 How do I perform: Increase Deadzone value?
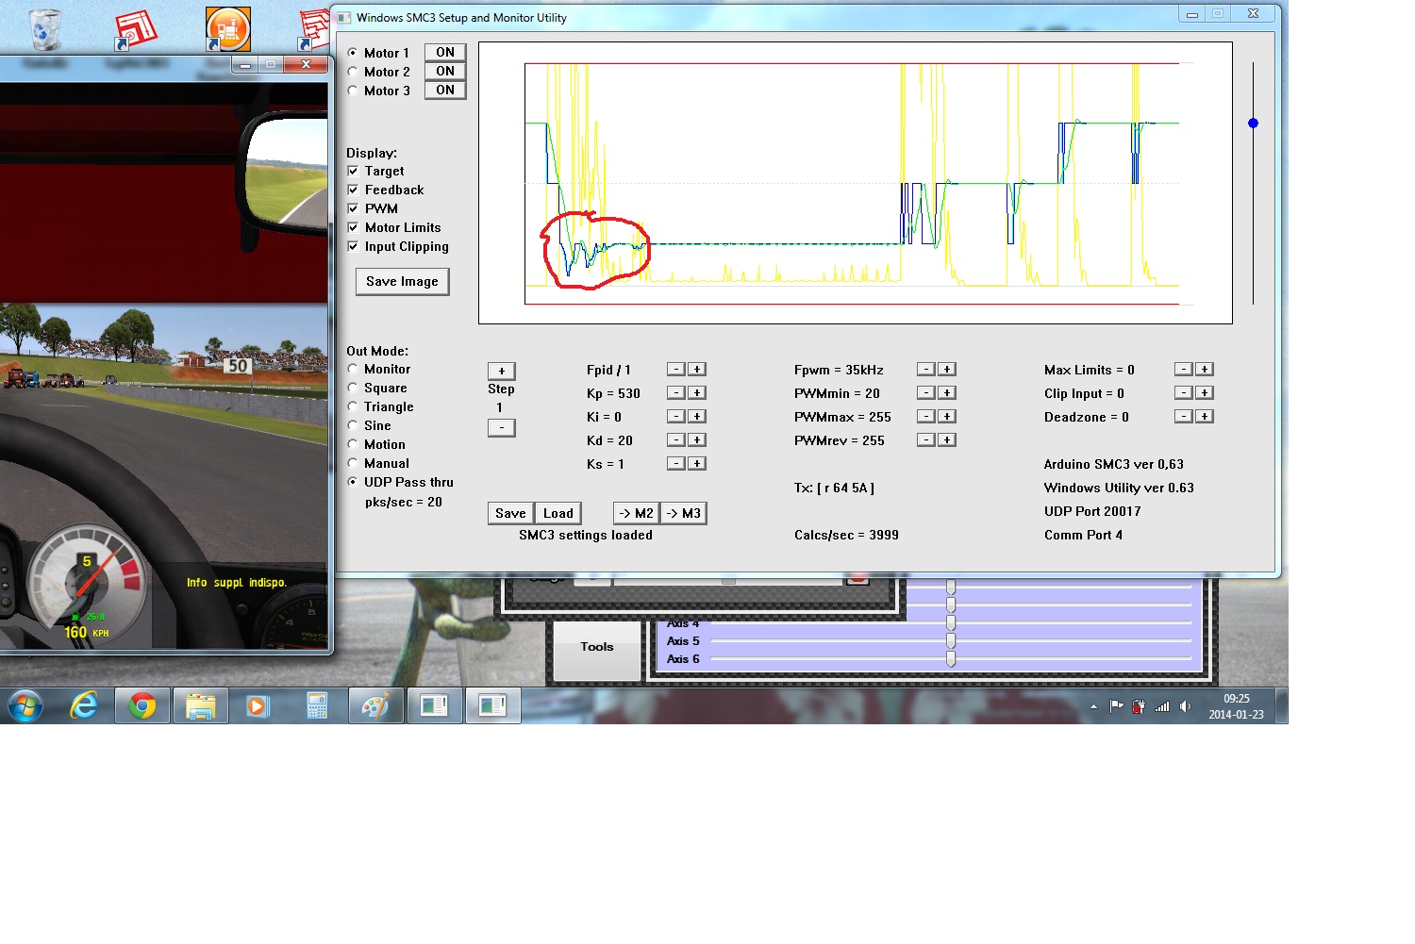coord(1204,416)
